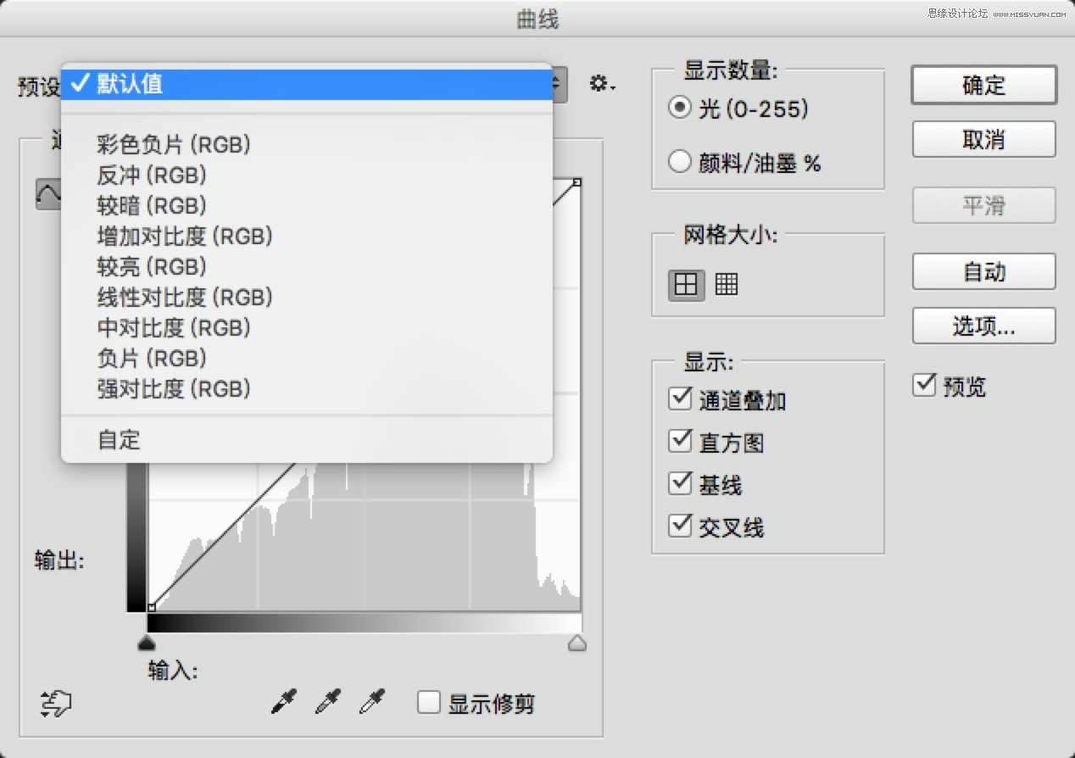Image resolution: width=1075 pixels, height=758 pixels.
Task: Select the simple grid size icon
Action: [686, 285]
